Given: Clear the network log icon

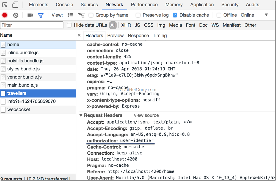Looking at the screenshot, I should (16, 15).
